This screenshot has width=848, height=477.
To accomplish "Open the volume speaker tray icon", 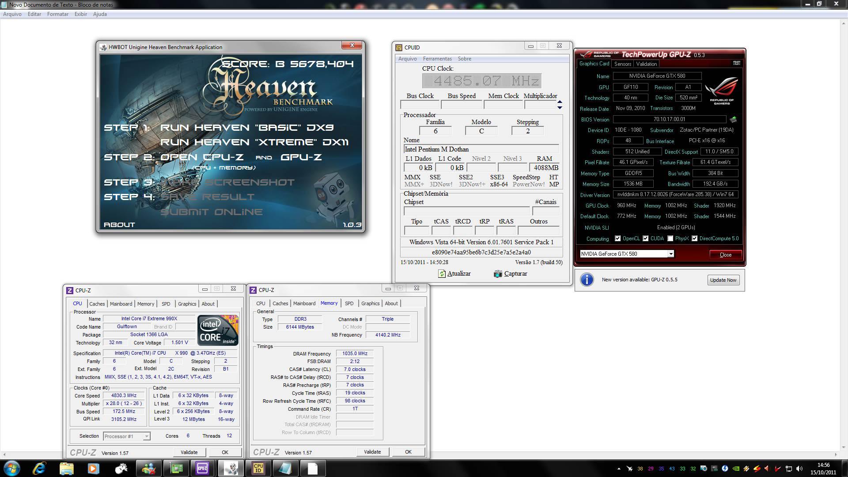I will (x=799, y=469).
